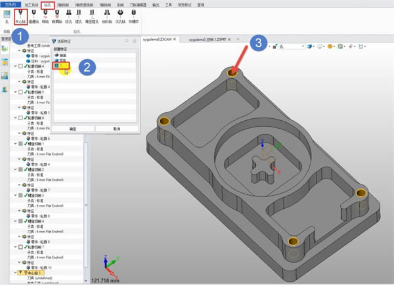
Task: Select 实体 solid item in feature dialog
Action: [60, 60]
